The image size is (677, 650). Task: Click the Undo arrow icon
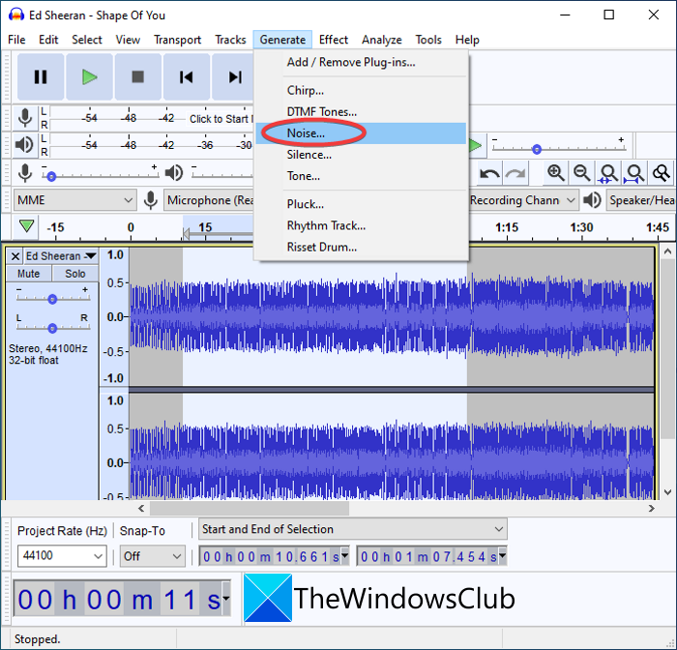click(489, 173)
